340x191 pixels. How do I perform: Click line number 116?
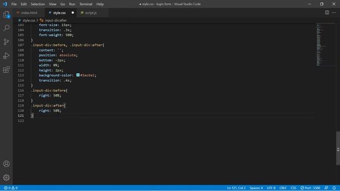21,90
